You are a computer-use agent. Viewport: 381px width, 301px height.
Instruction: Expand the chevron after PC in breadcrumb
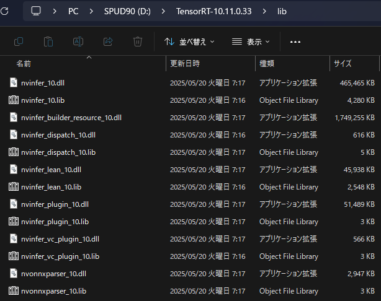(91, 11)
